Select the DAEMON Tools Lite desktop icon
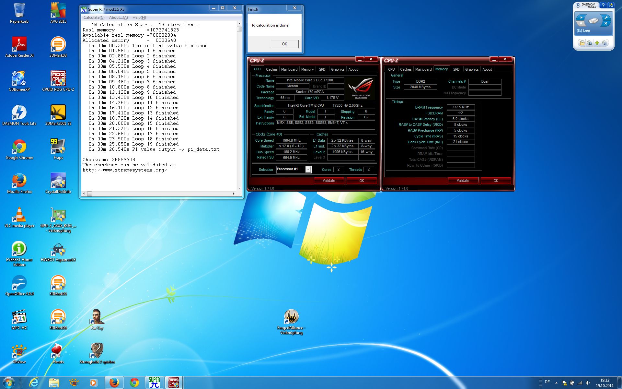The image size is (622, 389). 19,115
